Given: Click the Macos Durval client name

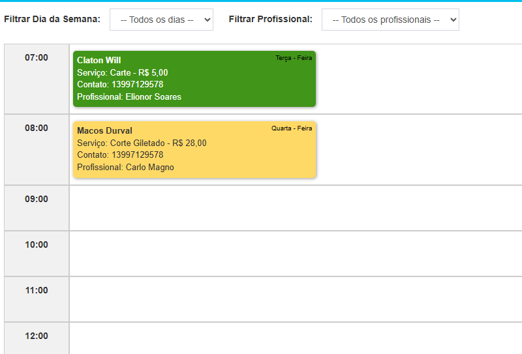Looking at the screenshot, I should pos(104,130).
